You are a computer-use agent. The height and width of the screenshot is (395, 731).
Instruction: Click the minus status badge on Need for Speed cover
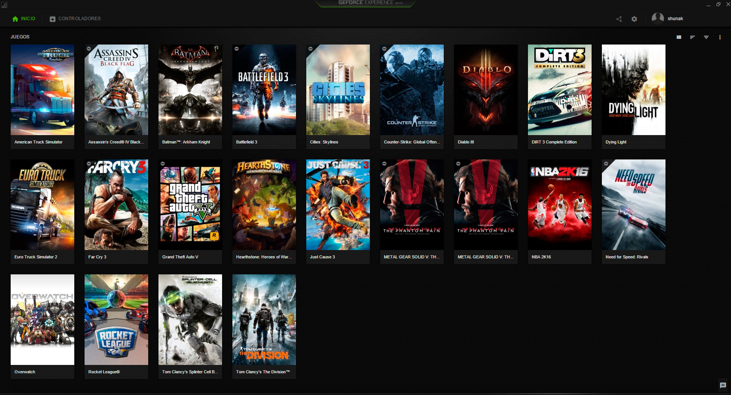pos(606,164)
